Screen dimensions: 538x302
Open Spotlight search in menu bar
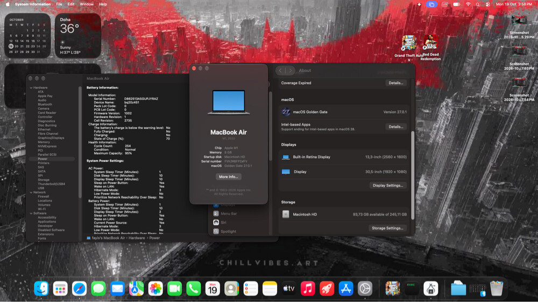pyautogui.click(x=478, y=4)
